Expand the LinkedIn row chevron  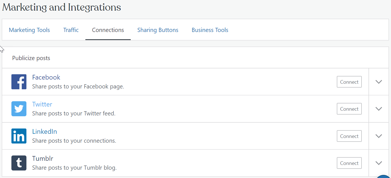pos(378,136)
